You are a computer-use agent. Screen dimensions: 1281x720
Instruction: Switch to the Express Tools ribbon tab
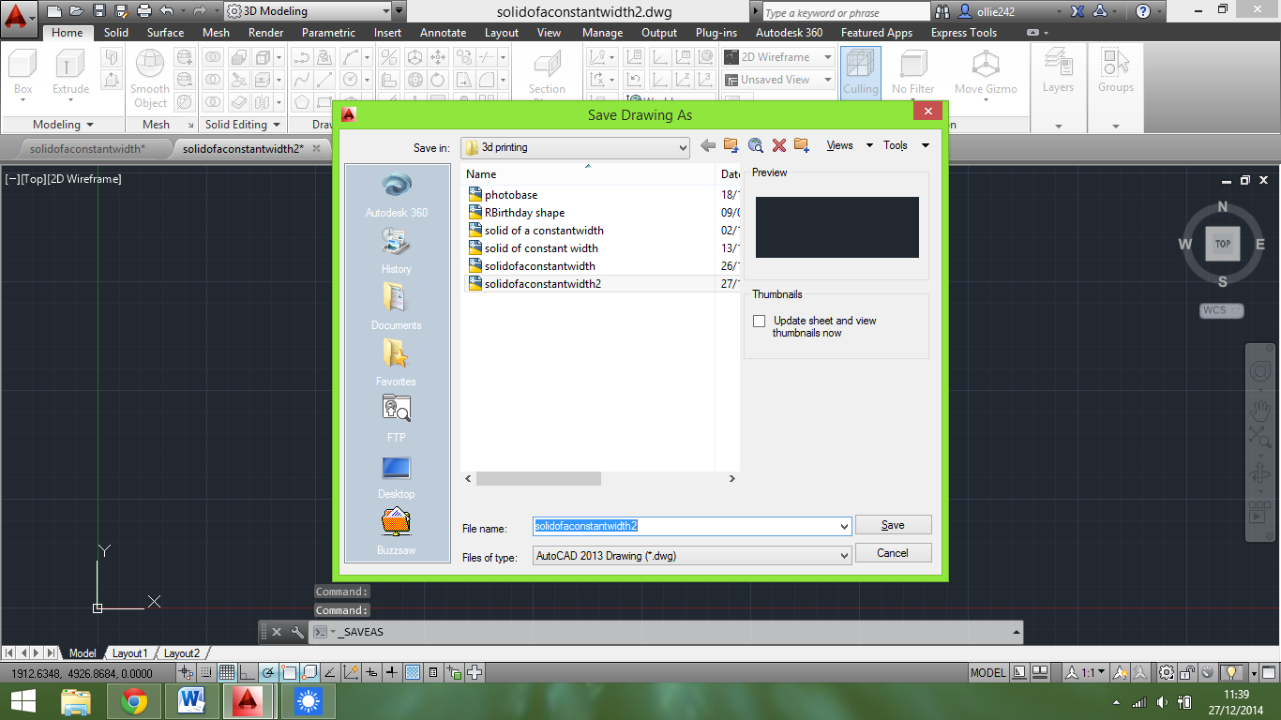964,33
